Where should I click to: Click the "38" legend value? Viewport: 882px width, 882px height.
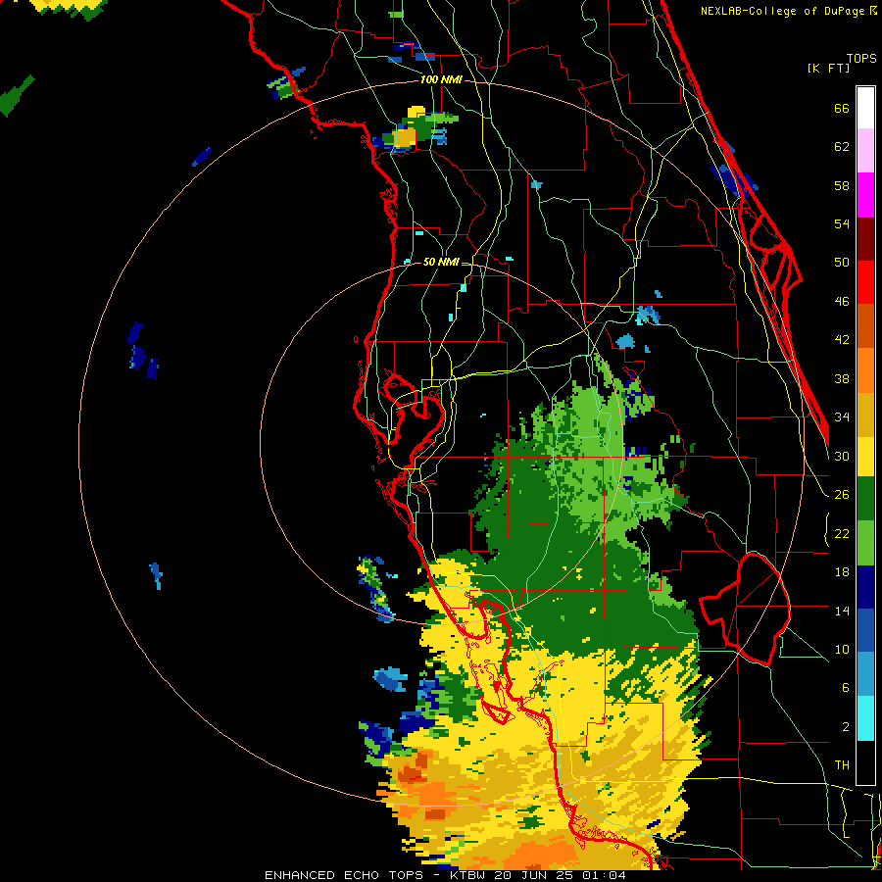[x=842, y=378]
